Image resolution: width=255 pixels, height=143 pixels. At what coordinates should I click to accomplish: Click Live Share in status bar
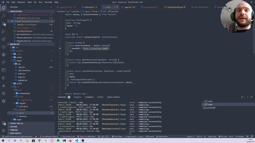(x=117, y=137)
